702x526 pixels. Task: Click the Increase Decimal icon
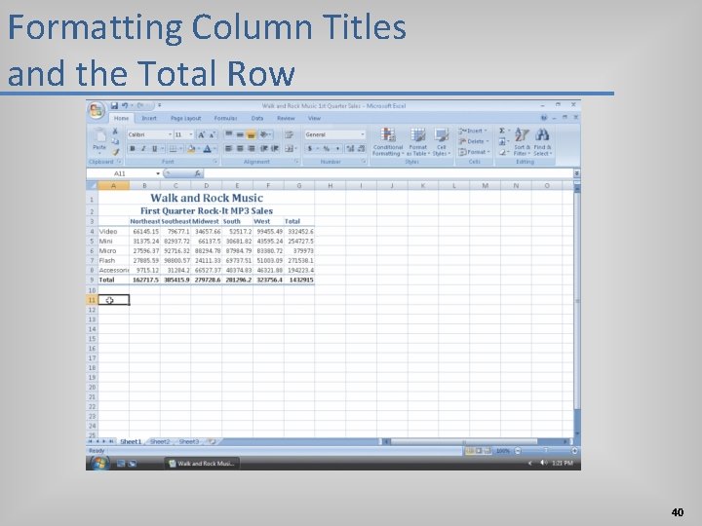(x=350, y=148)
